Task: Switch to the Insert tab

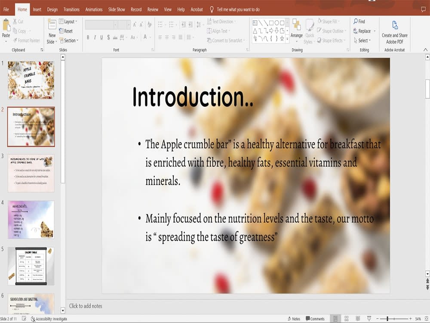Action: click(37, 9)
